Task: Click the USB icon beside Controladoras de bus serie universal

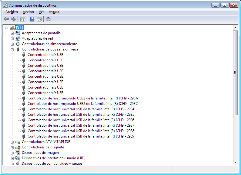Action: (18, 49)
